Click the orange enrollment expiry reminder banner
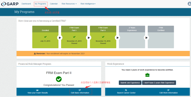The height and width of the screenshot is (97, 191). [103, 54]
